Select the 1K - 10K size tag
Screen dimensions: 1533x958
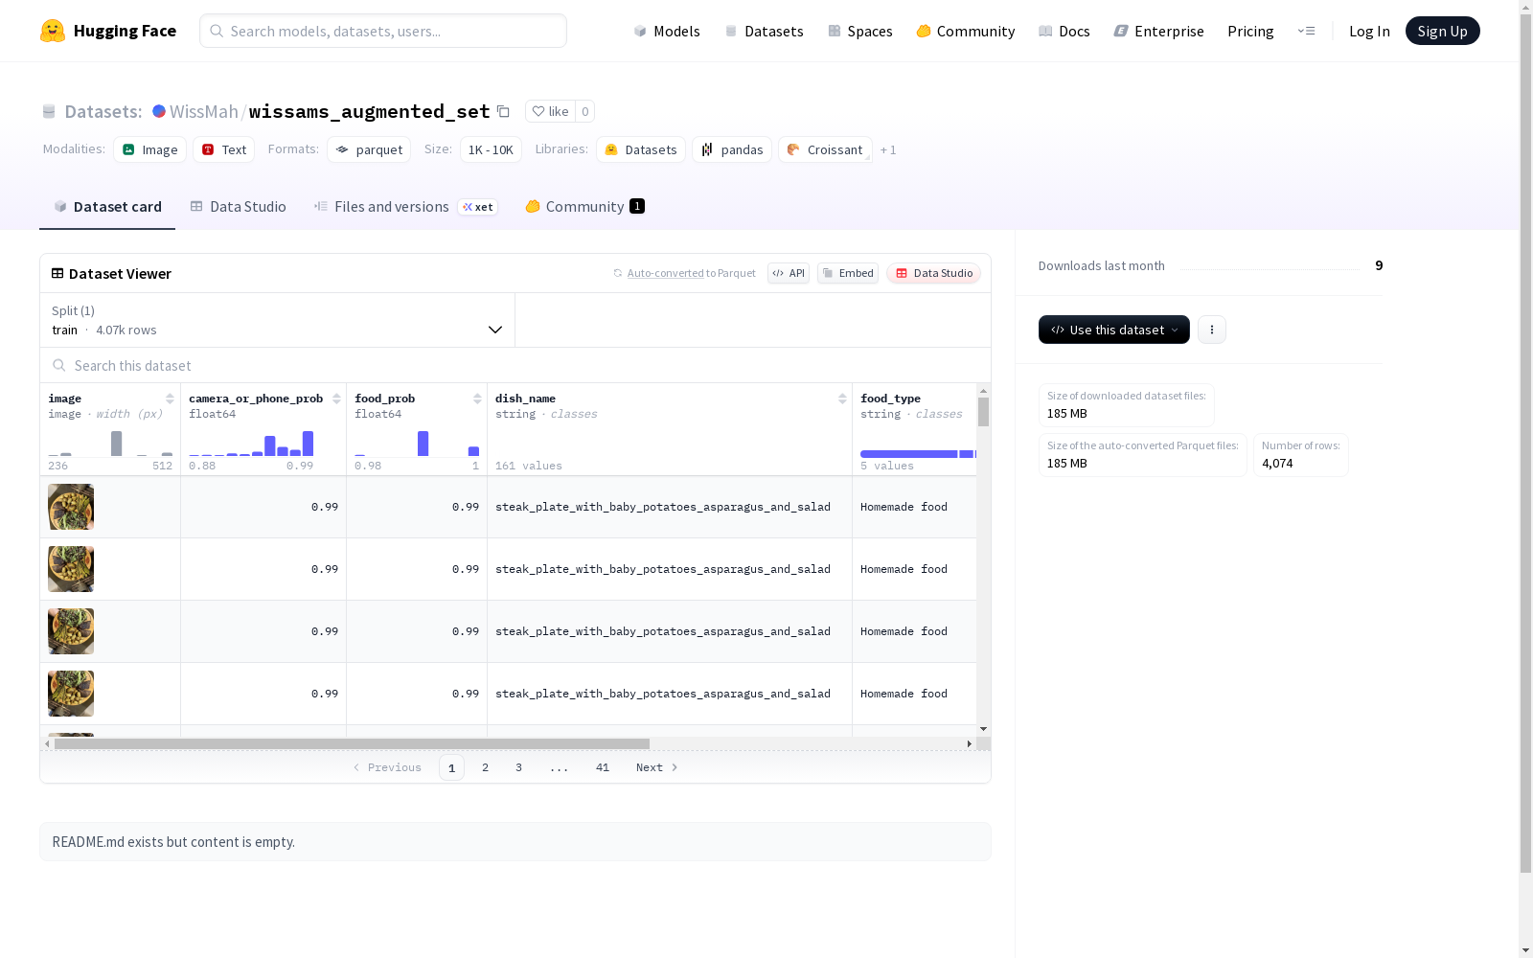[491, 149]
